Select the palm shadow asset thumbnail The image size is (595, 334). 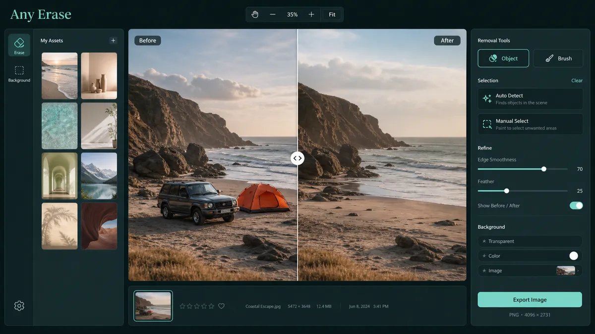tap(59, 226)
